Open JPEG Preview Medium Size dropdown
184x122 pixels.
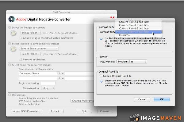pyautogui.click(x=132, y=62)
